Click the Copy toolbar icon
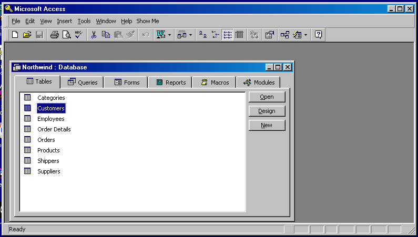 tap(106, 35)
